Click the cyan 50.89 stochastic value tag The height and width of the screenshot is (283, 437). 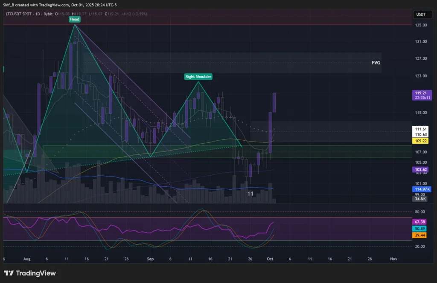click(420, 228)
